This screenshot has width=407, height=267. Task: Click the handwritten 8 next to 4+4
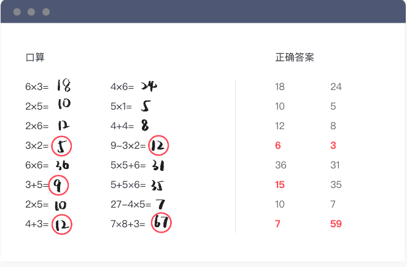[145, 126]
